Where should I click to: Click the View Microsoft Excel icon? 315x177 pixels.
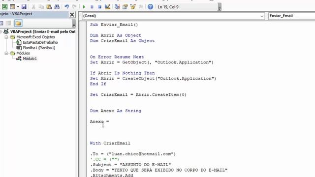[x=4, y=7]
